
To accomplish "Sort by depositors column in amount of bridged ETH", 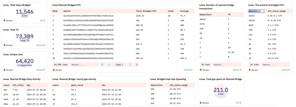I will click(x=256, y=11).
